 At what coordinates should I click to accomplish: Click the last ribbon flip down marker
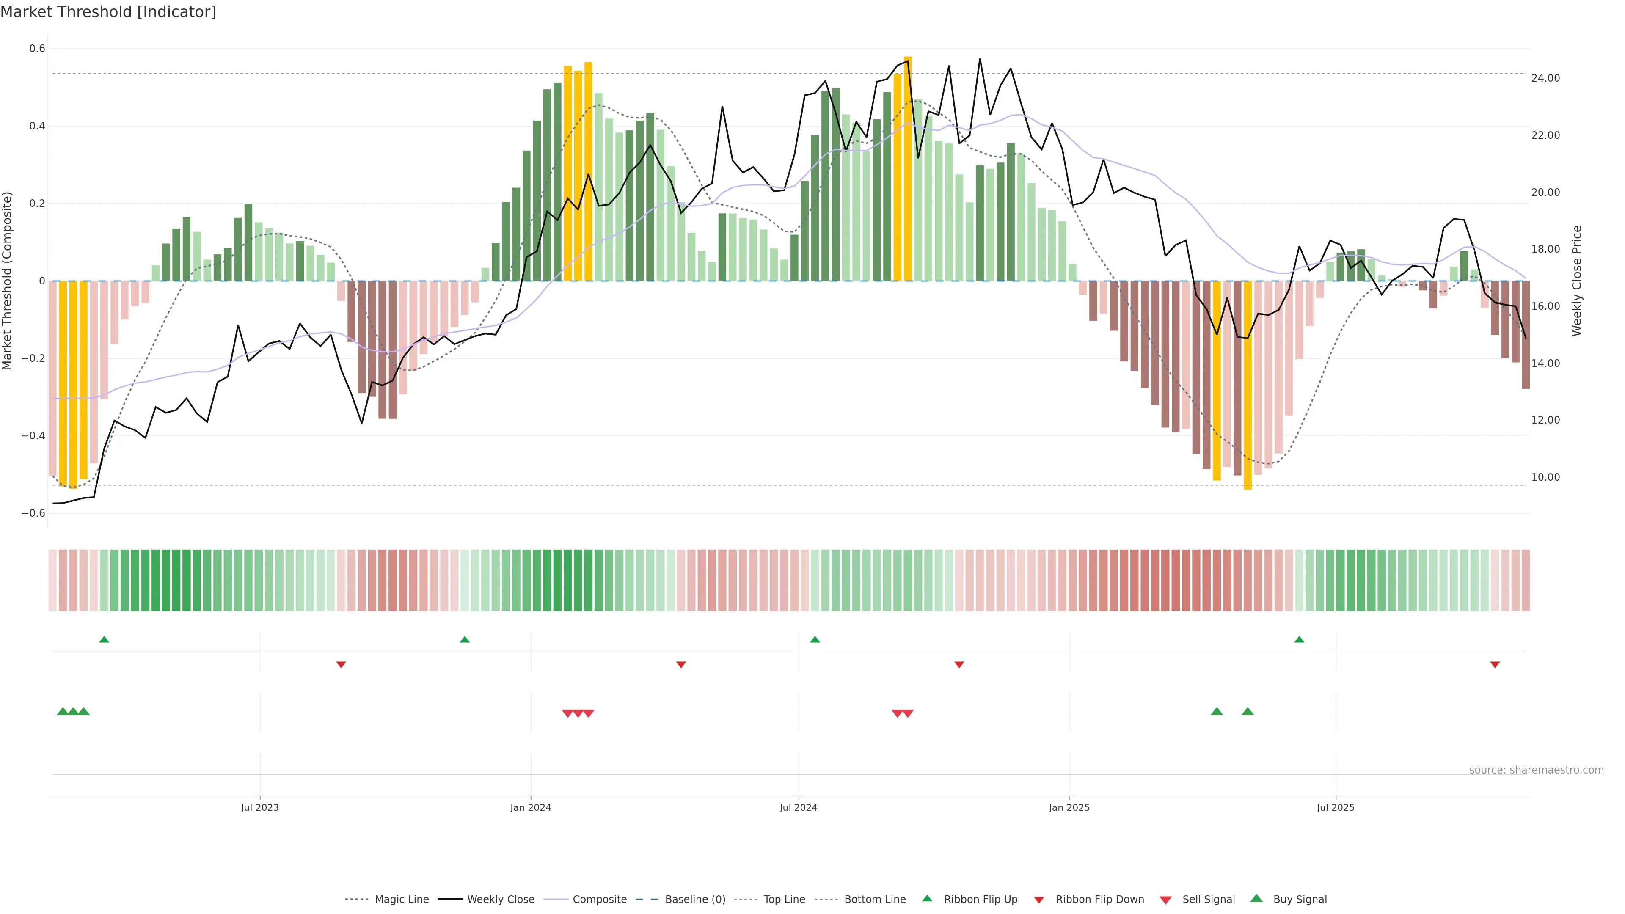pyautogui.click(x=1495, y=664)
